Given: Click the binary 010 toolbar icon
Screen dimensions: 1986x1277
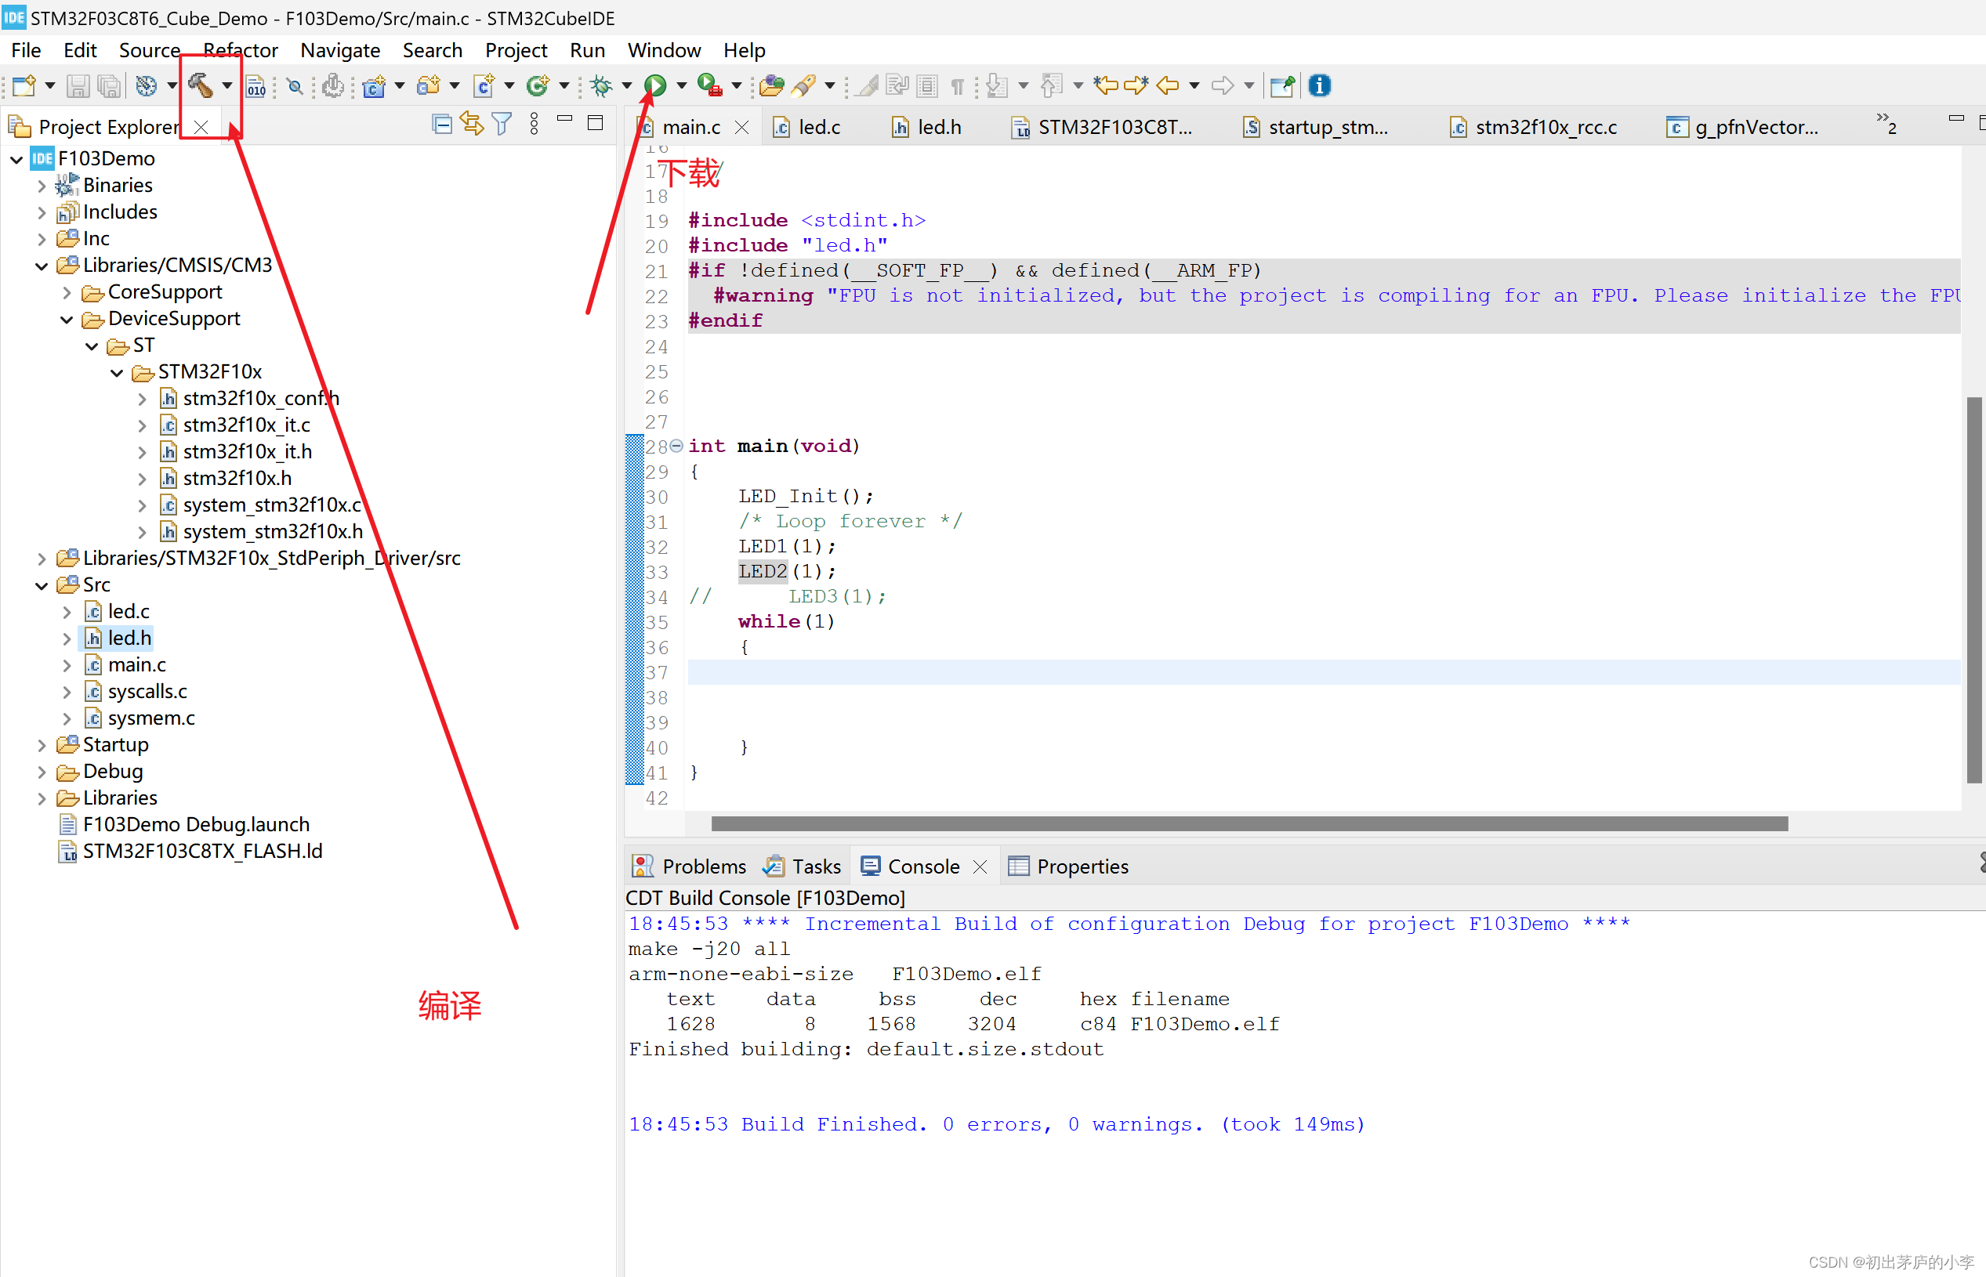Looking at the screenshot, I should (x=255, y=85).
